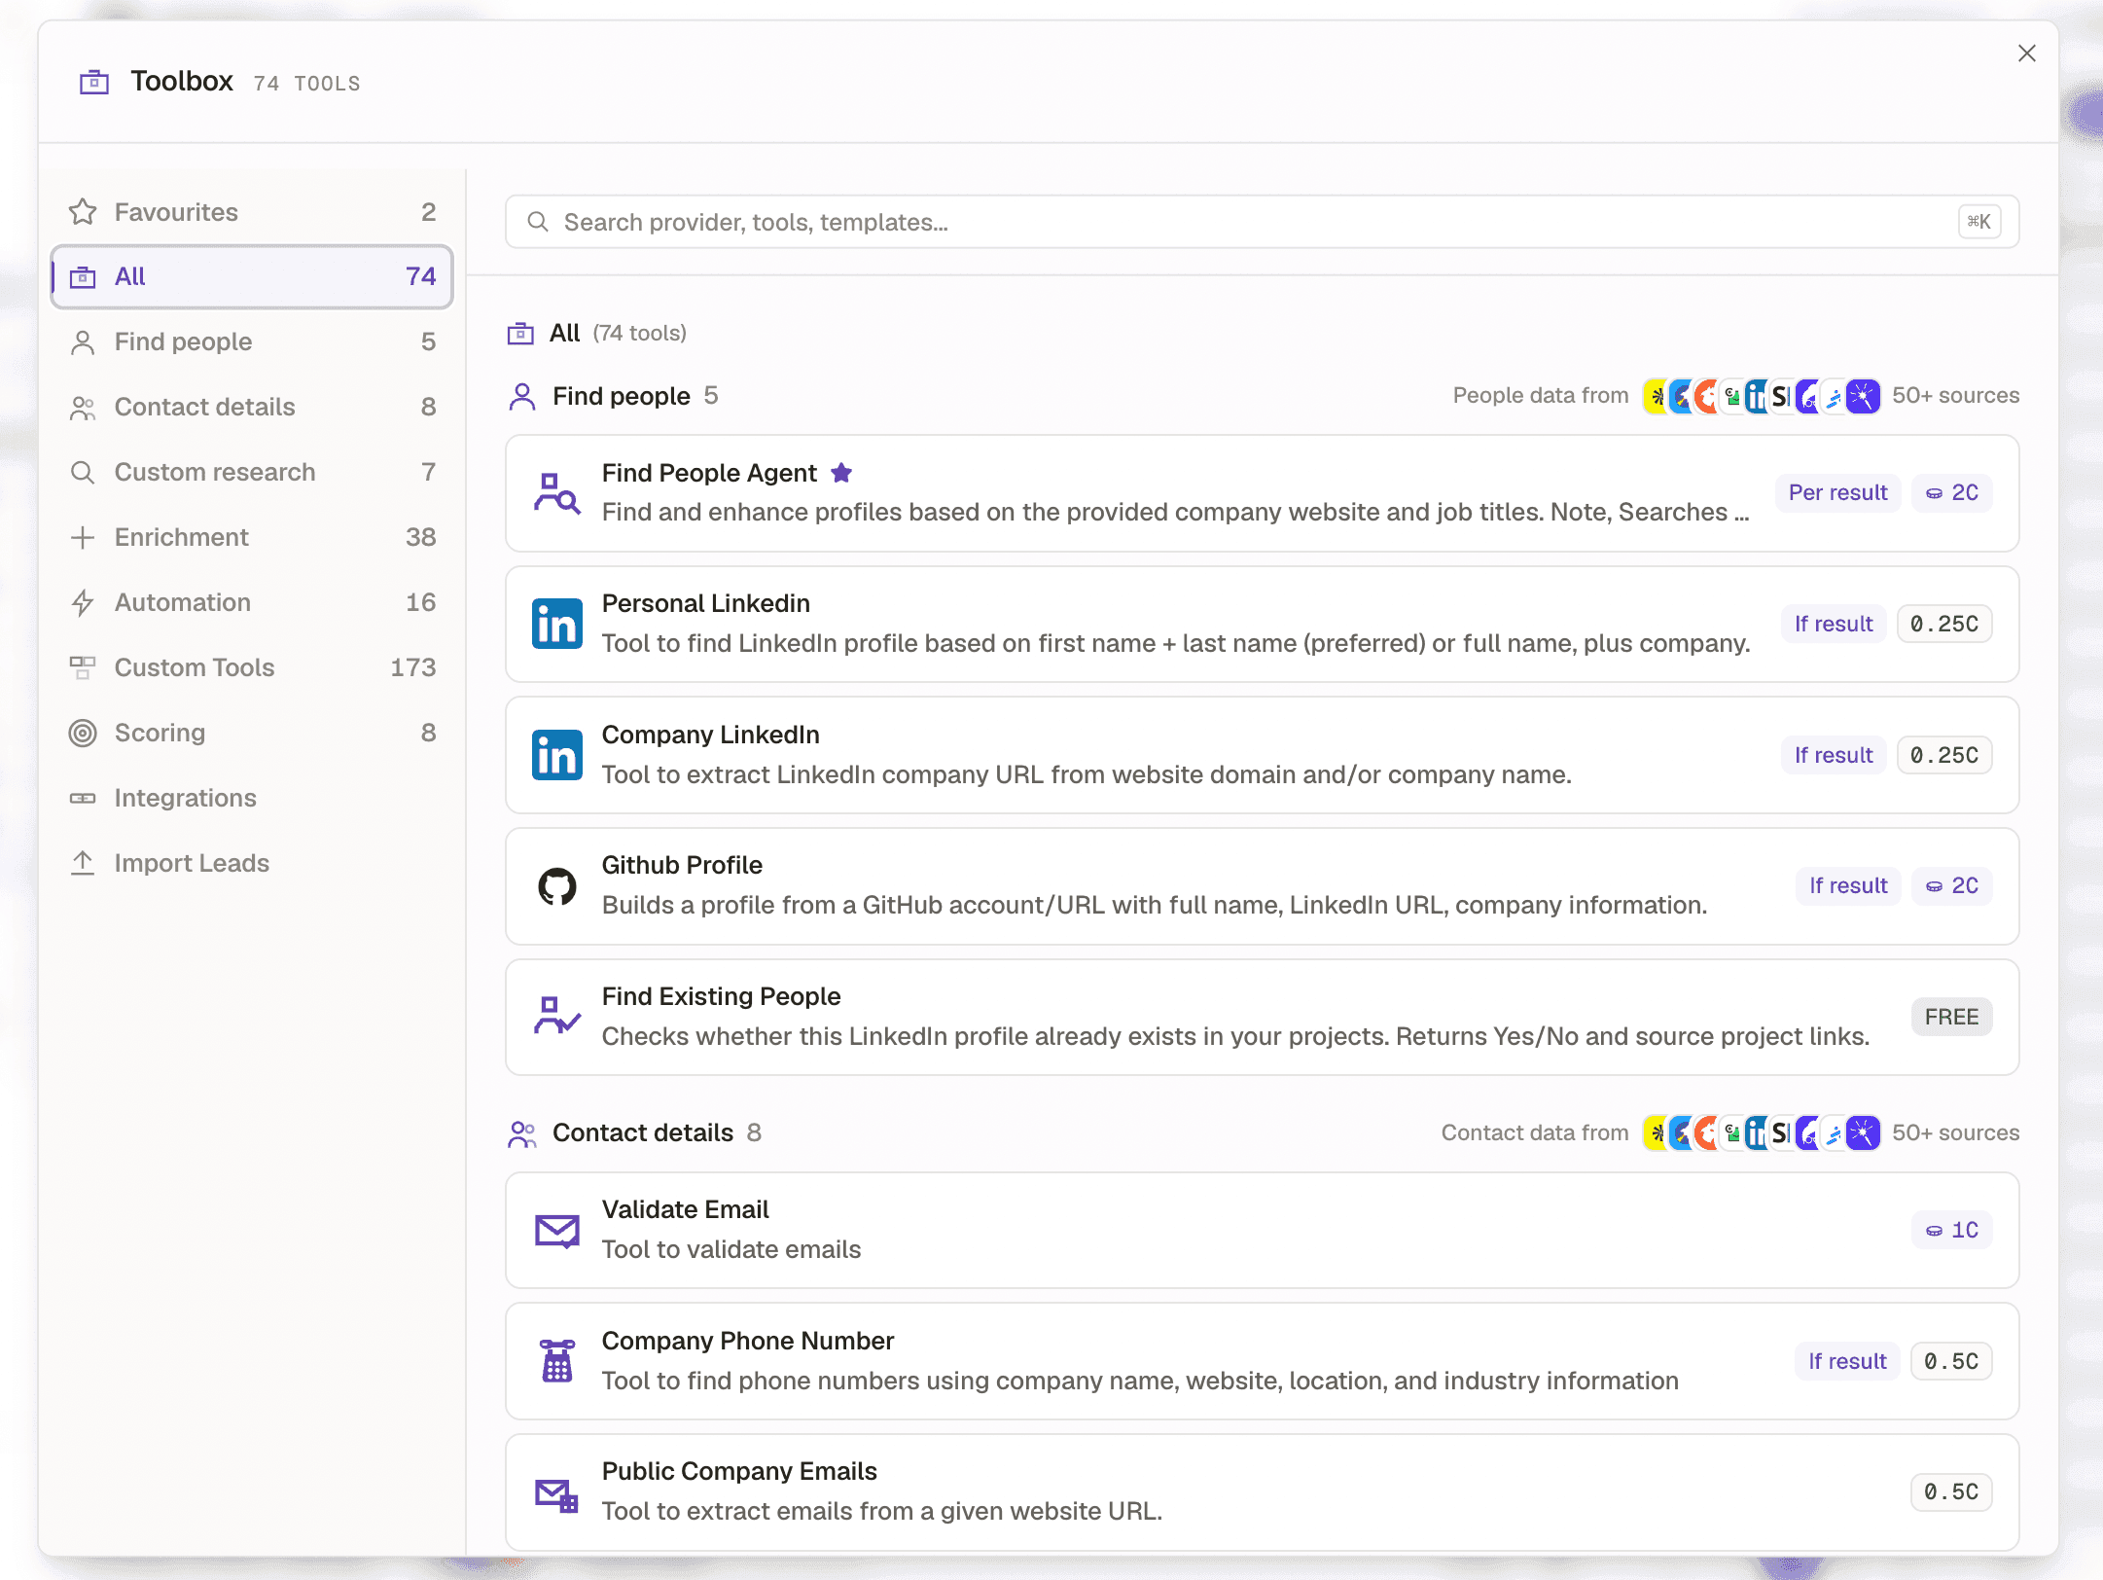Click 50+ sources text beside Contact data

[x=1955, y=1133]
